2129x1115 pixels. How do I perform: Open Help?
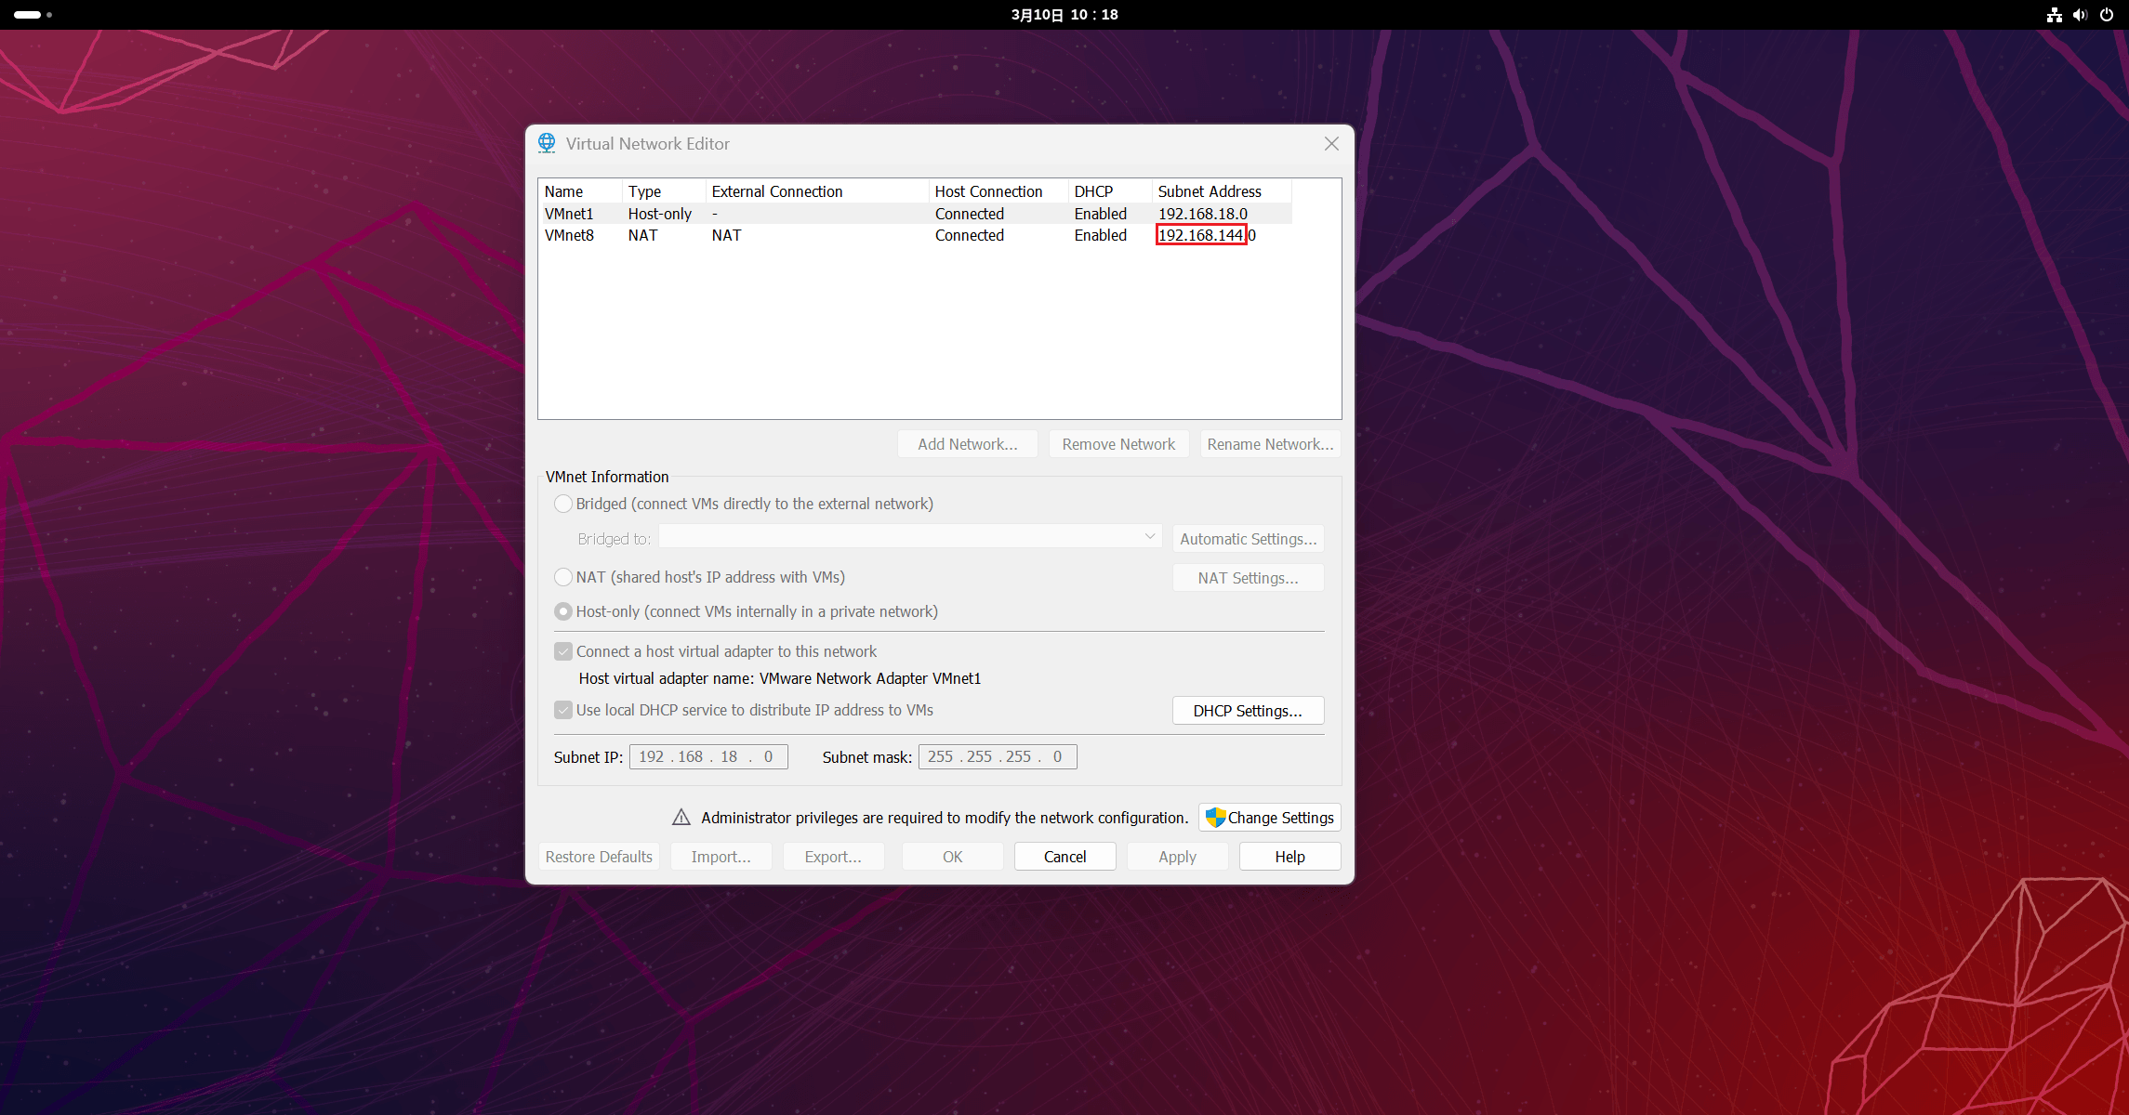[1290, 857]
